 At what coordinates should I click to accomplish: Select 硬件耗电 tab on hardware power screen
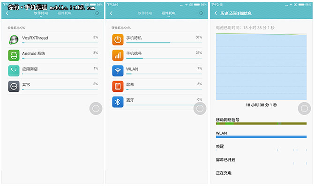(x=168, y=13)
